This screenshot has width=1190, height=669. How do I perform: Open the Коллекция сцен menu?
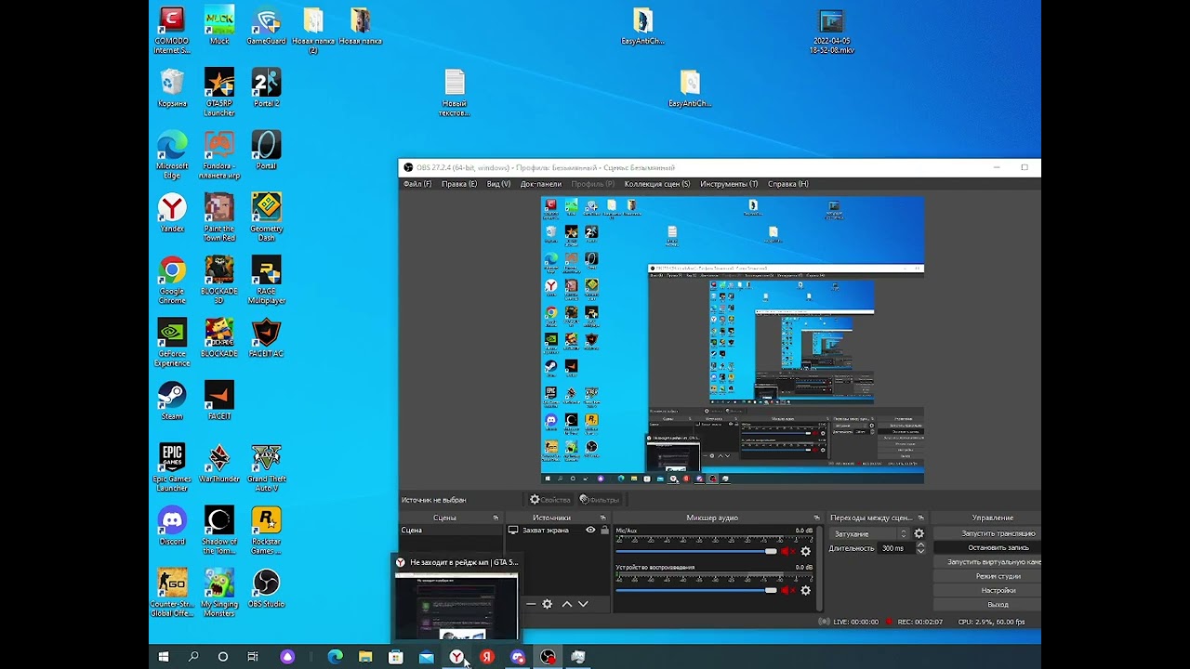pyautogui.click(x=657, y=184)
